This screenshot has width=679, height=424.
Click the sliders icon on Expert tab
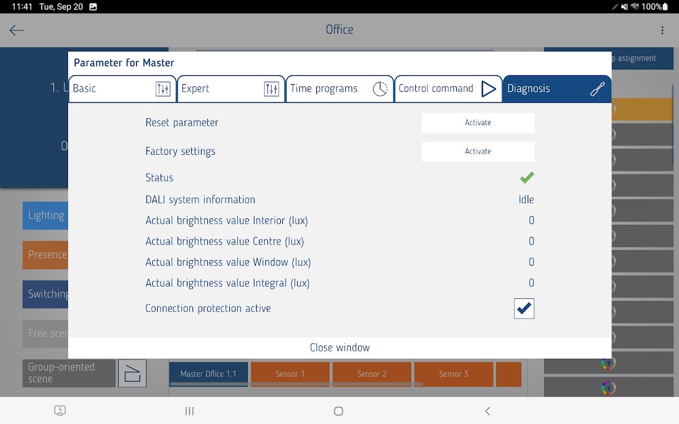click(271, 89)
